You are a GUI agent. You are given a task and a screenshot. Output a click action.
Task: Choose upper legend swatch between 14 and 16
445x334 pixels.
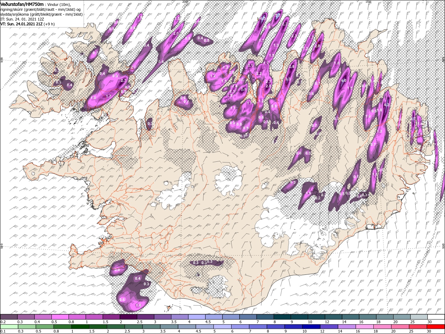click(x=350, y=317)
